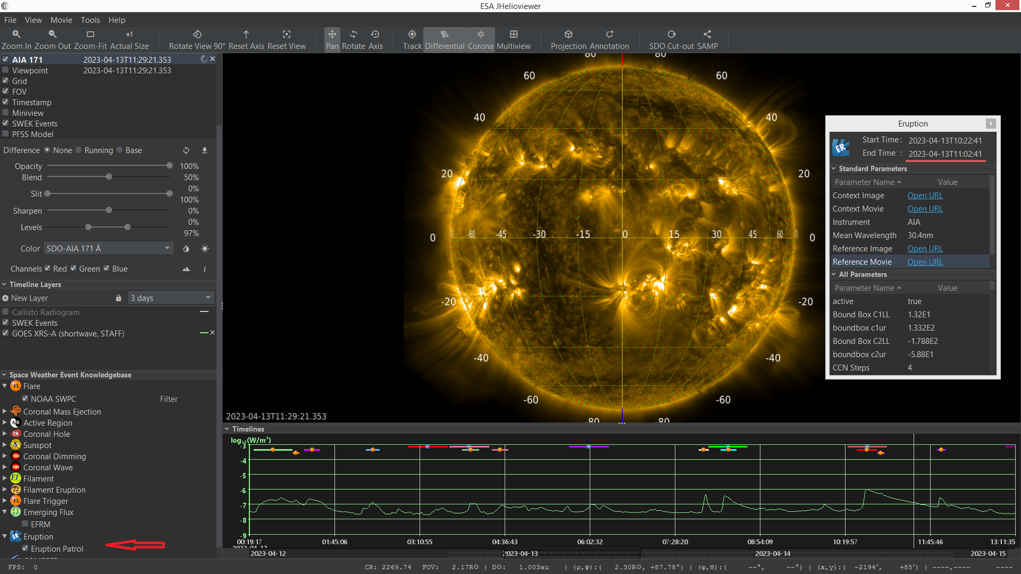Click the New Layer button

point(25,298)
